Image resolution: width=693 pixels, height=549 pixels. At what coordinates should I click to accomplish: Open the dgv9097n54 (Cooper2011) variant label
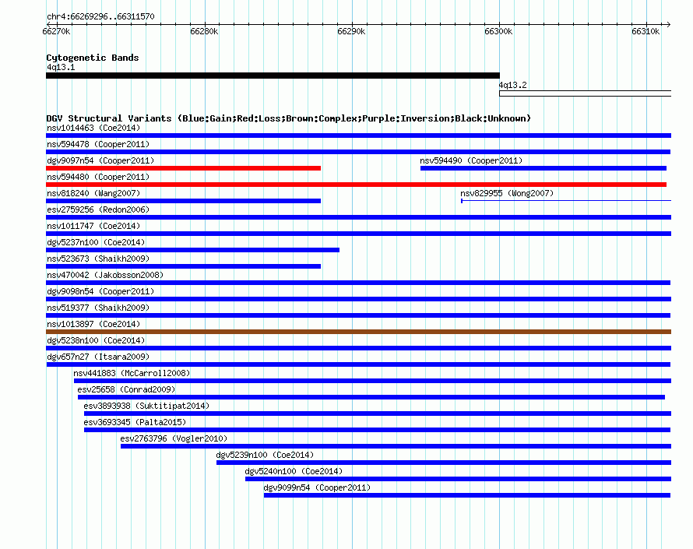[100, 160]
